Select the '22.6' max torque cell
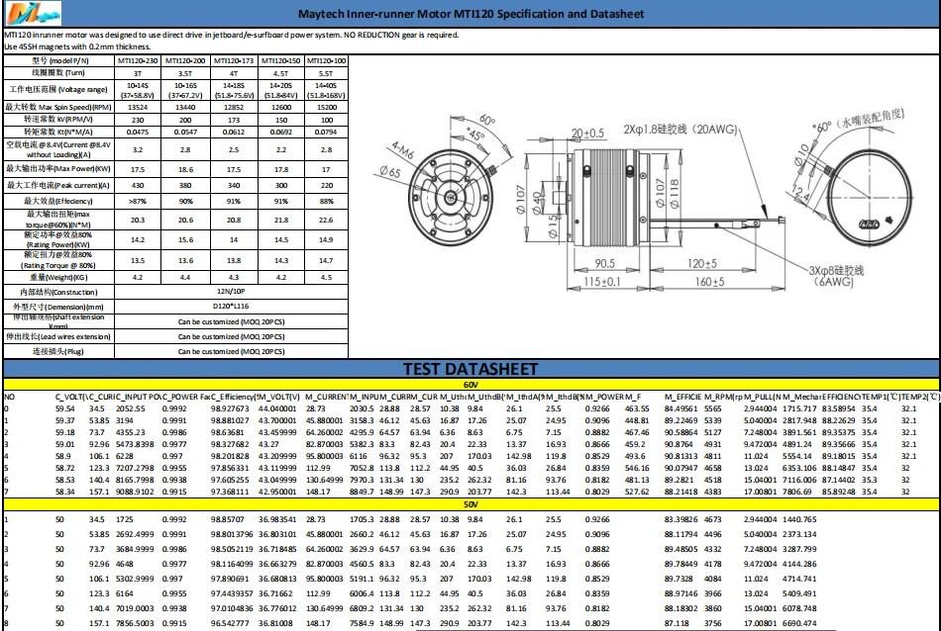This screenshot has width=941, height=631. (327, 220)
